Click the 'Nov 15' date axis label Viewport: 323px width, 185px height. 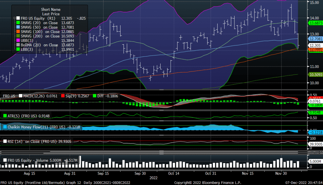coord(248,173)
